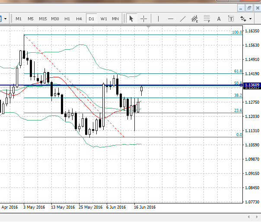Expand dropdown left of timeframe bar

click(5, 19)
